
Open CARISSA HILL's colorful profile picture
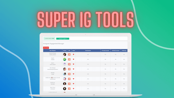click(65, 79)
